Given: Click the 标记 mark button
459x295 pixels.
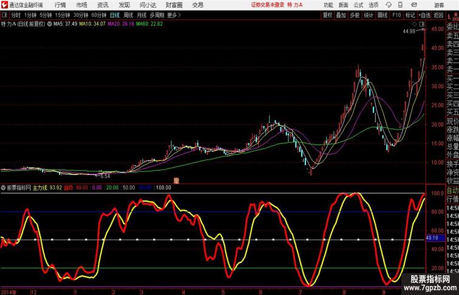Looking at the screenshot, I should 410,15.
